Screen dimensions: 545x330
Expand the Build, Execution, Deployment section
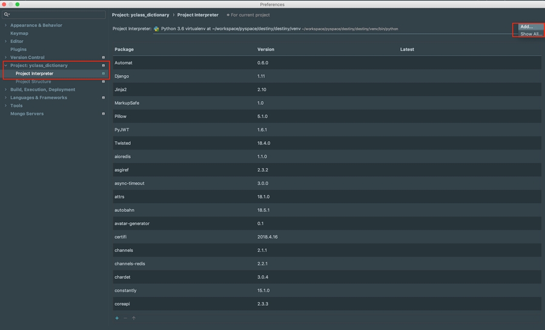tap(6, 90)
